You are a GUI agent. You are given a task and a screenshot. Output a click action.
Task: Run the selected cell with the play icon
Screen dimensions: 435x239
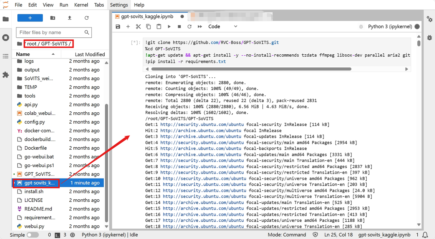[x=169, y=26]
